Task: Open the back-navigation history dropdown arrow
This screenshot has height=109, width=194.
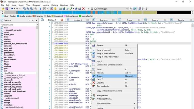Action: point(15,9)
